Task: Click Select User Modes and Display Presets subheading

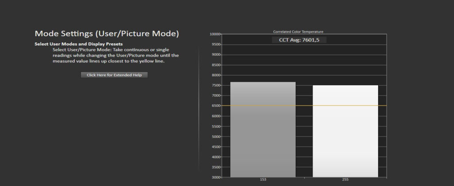Action: point(78,44)
